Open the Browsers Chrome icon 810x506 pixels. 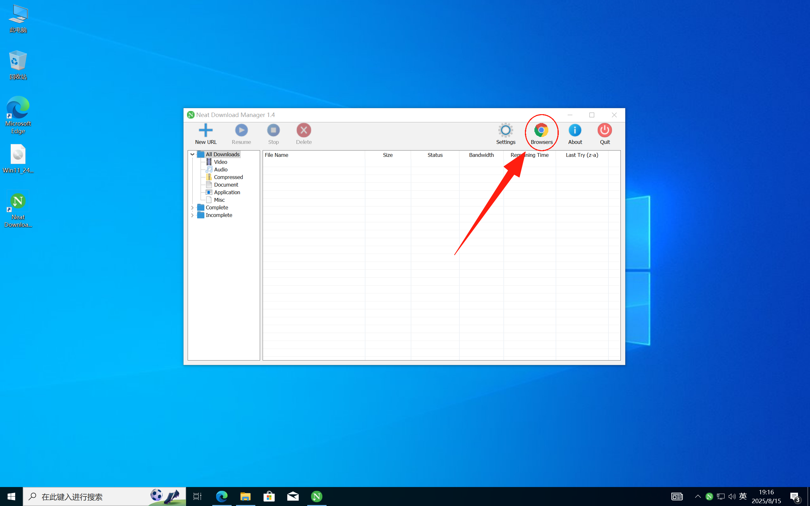click(x=541, y=131)
